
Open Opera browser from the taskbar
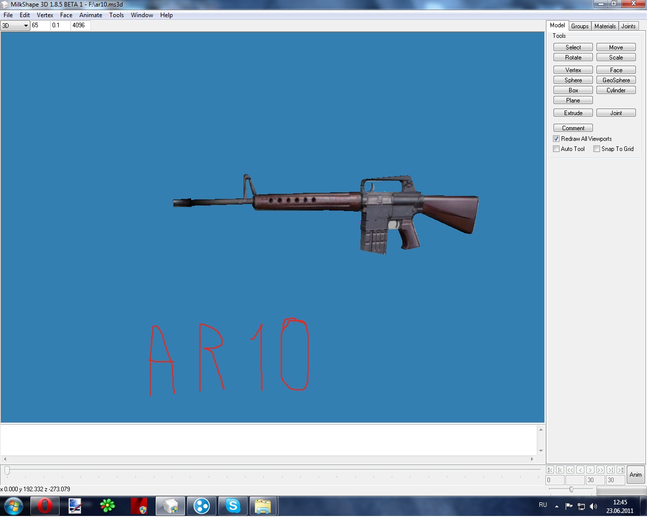(44, 505)
